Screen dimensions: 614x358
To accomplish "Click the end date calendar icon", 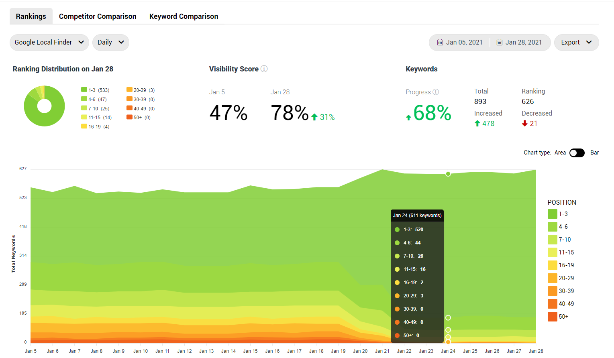I will click(x=500, y=43).
